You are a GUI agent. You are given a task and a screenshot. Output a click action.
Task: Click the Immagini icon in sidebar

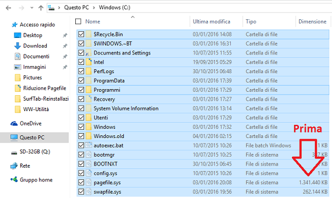coord(18,67)
